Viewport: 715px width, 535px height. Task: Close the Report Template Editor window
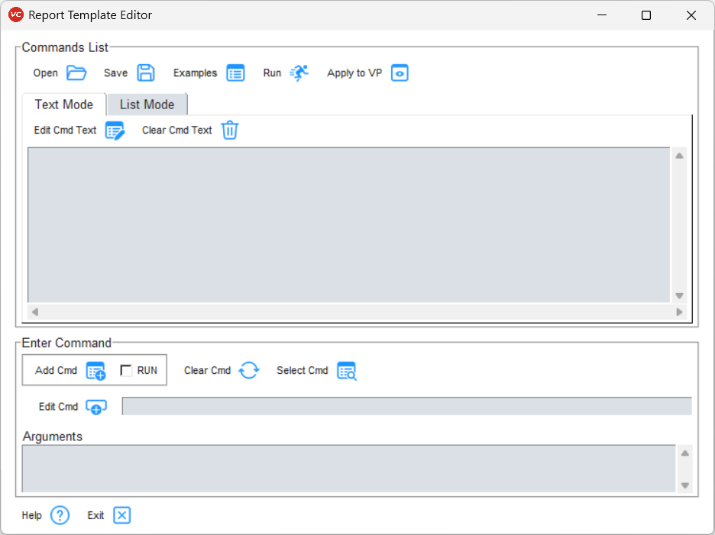(x=691, y=15)
